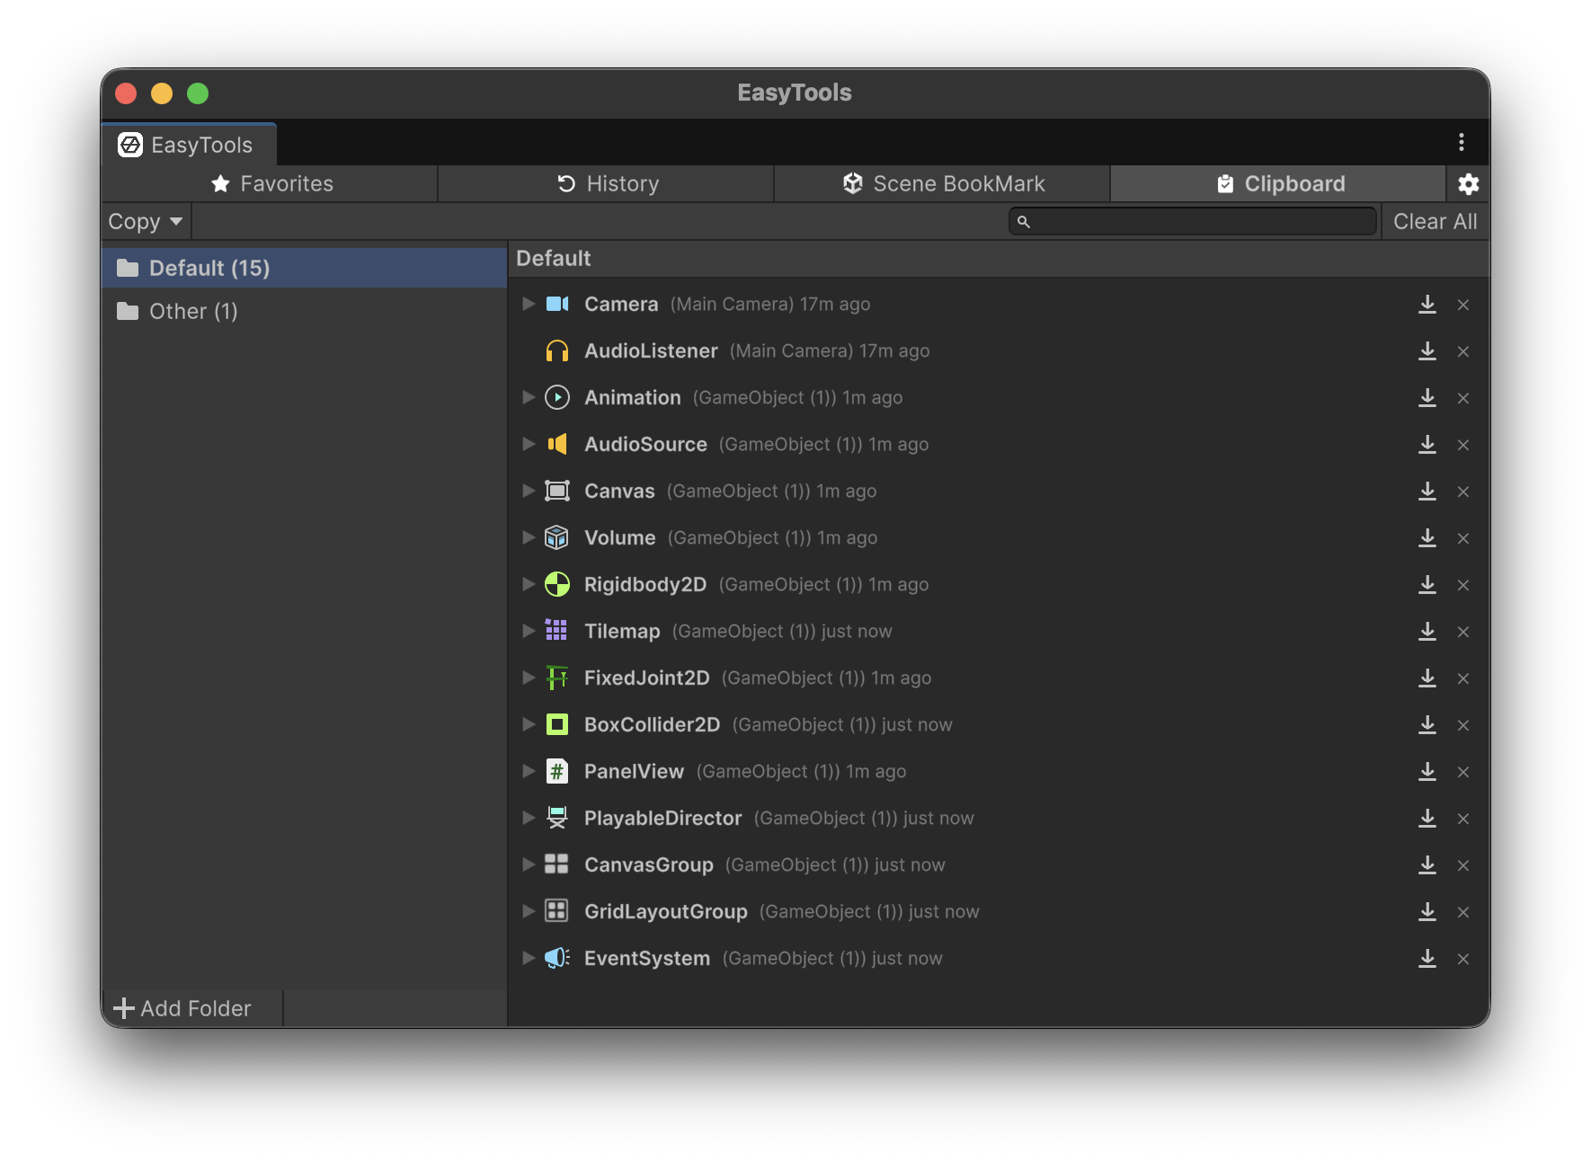Expand the CanvasGroup entry

pos(529,864)
